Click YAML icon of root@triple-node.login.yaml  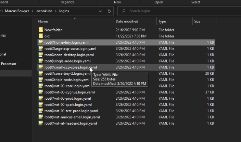click(41, 80)
